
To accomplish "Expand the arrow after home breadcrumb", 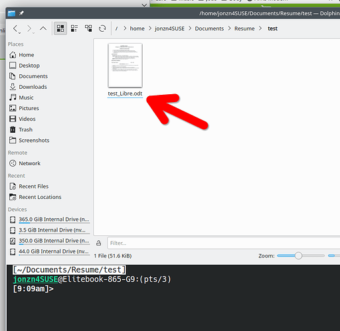I will [150, 29].
